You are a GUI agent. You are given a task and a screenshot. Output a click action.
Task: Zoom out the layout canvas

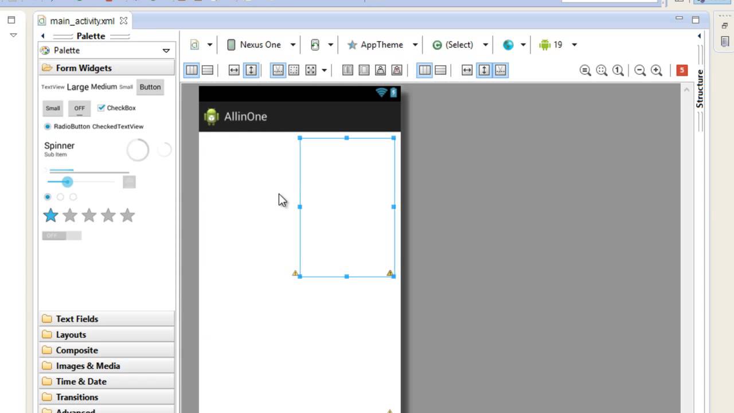coord(640,70)
